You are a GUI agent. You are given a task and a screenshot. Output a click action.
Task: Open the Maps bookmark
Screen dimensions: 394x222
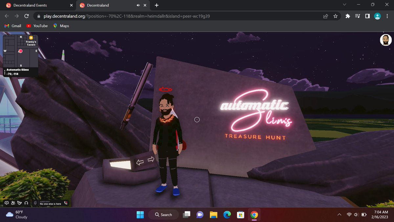click(x=61, y=26)
